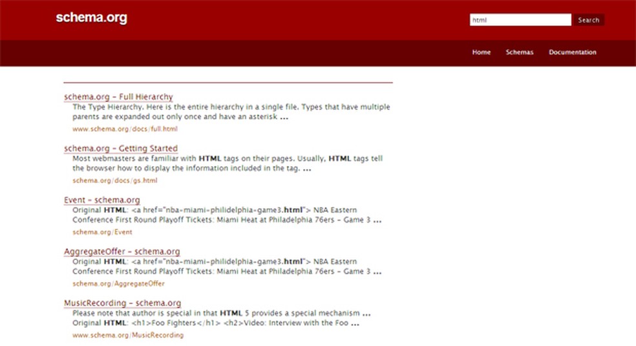Open the Home navigation item

tap(482, 52)
